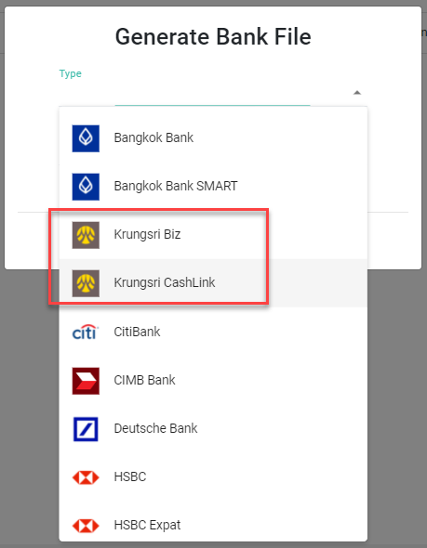Click the Krungsri Biz logo icon

[x=86, y=235]
